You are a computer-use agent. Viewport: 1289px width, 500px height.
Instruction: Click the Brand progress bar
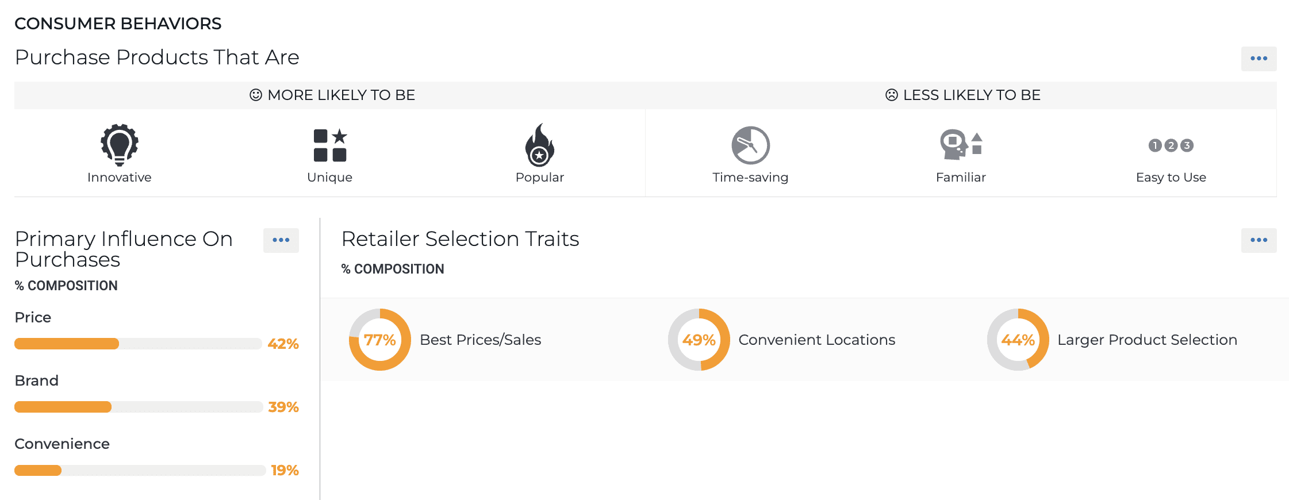click(x=139, y=407)
